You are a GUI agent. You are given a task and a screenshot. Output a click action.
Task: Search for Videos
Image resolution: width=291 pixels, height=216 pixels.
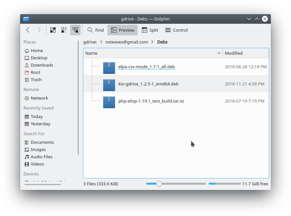click(34, 164)
